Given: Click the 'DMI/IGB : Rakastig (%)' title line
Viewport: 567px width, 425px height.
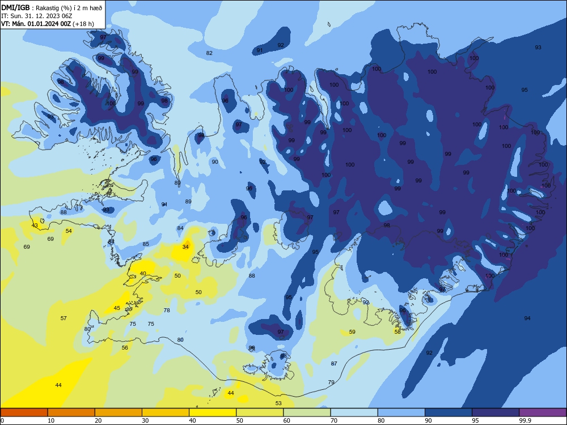Looking at the screenshot, I should click(x=52, y=8).
